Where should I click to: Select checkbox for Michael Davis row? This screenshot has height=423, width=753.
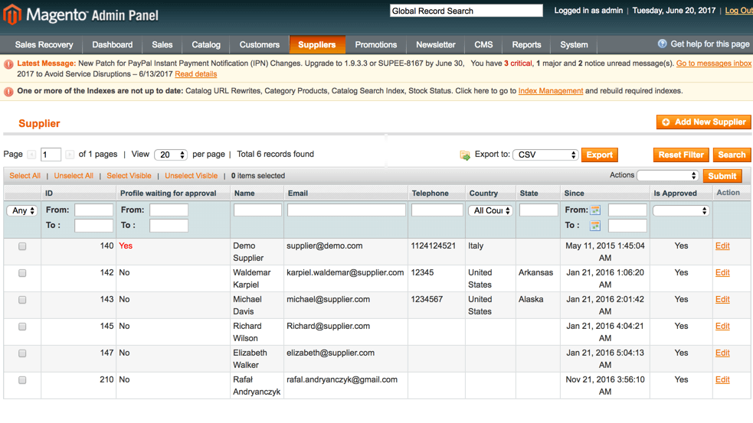click(22, 300)
